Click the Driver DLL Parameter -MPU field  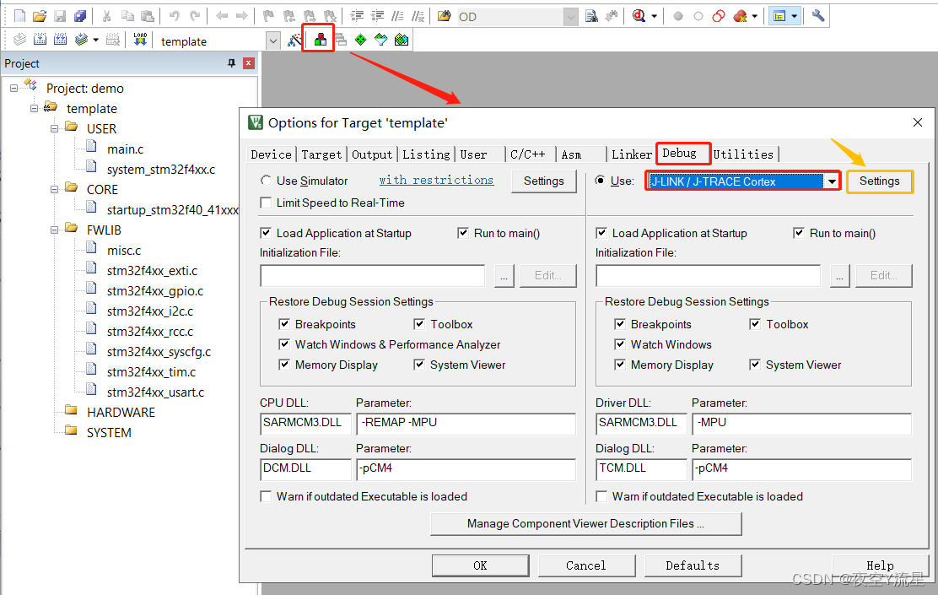(801, 423)
